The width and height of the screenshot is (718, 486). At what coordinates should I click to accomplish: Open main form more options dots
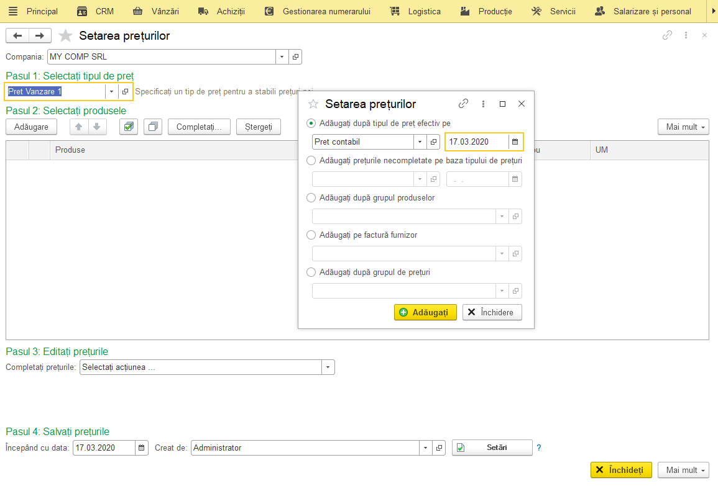(686, 35)
